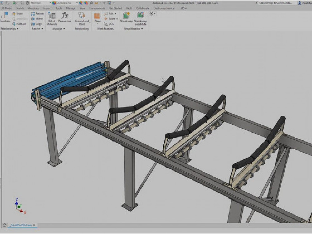Viewport: 312px width, 234px height.
Task: Open the Appearance dropdown
Action: [77, 3]
